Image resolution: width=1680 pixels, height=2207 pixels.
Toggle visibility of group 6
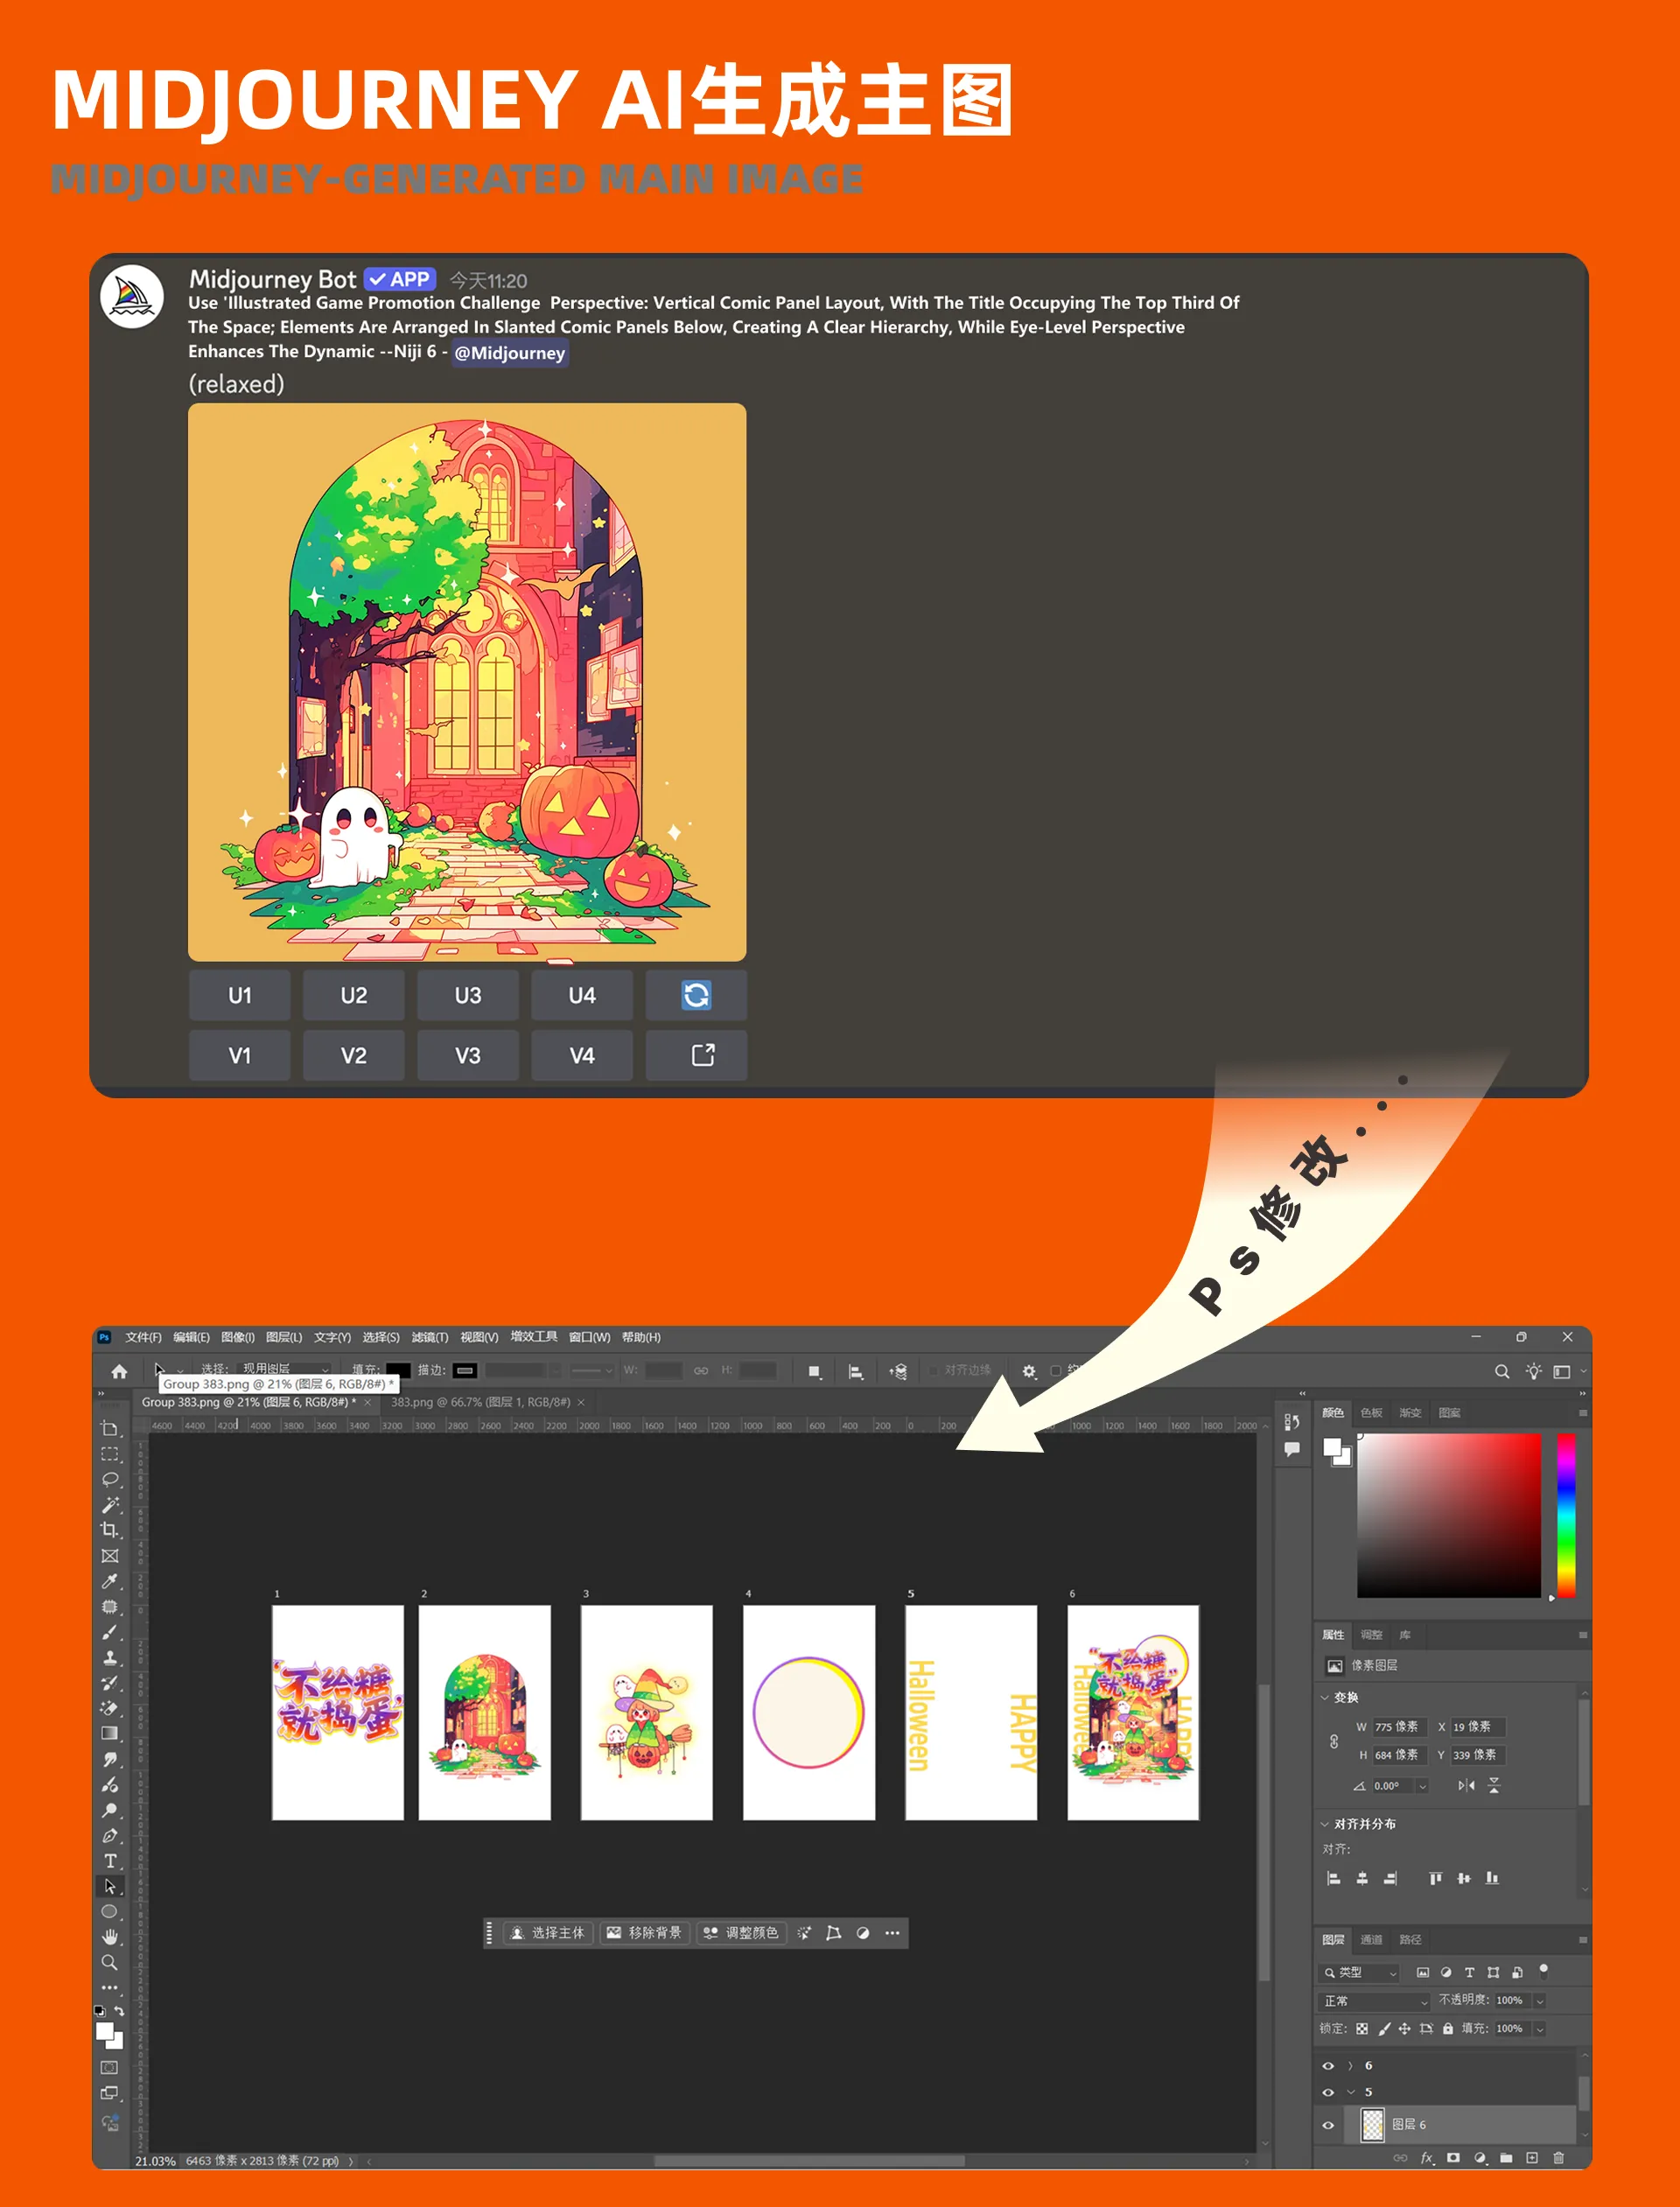point(1328,2065)
